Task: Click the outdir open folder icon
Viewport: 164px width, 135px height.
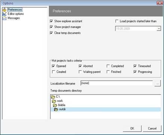Action: point(56,109)
